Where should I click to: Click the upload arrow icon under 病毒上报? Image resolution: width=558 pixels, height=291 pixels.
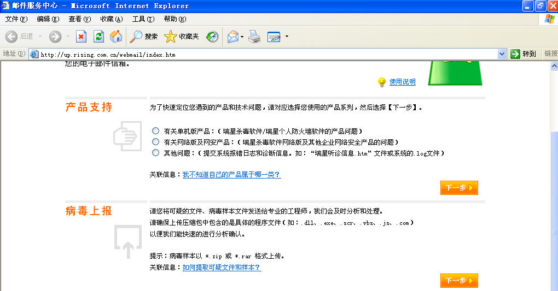coord(128,242)
